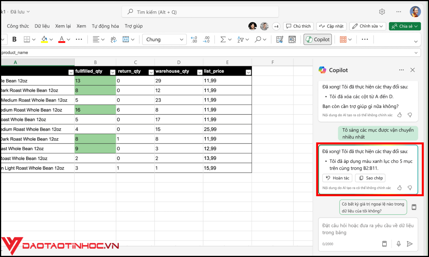This screenshot has height=257, width=429.
Task: Click the AutoSum sigma icon
Action: point(223,39)
